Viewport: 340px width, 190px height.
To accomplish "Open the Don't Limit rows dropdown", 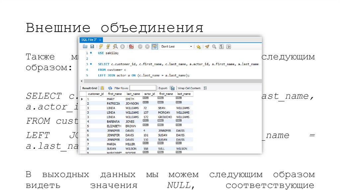I will click(177, 46).
